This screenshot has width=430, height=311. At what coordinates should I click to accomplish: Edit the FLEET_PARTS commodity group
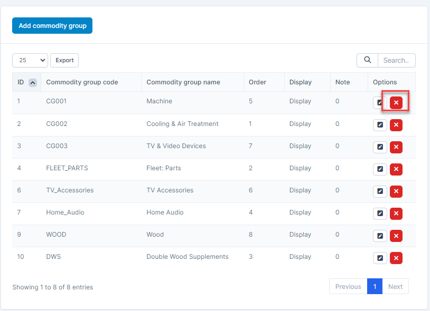tap(380, 169)
